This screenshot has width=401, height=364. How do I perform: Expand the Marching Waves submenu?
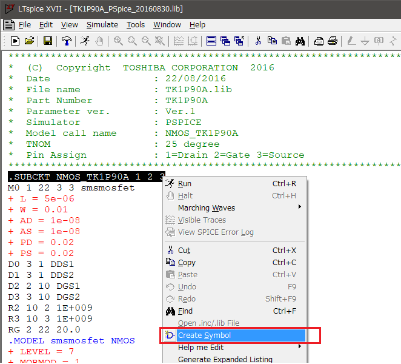click(235, 207)
